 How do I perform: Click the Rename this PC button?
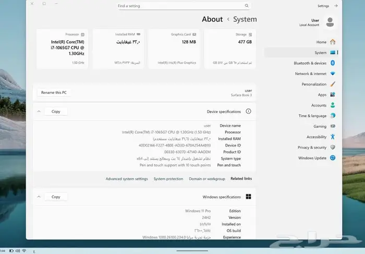coord(54,92)
